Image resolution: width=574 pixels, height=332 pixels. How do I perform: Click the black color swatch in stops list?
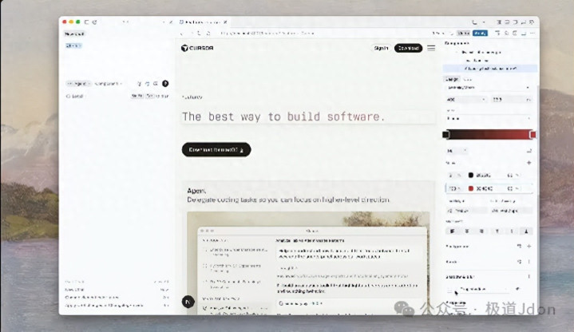pos(471,176)
